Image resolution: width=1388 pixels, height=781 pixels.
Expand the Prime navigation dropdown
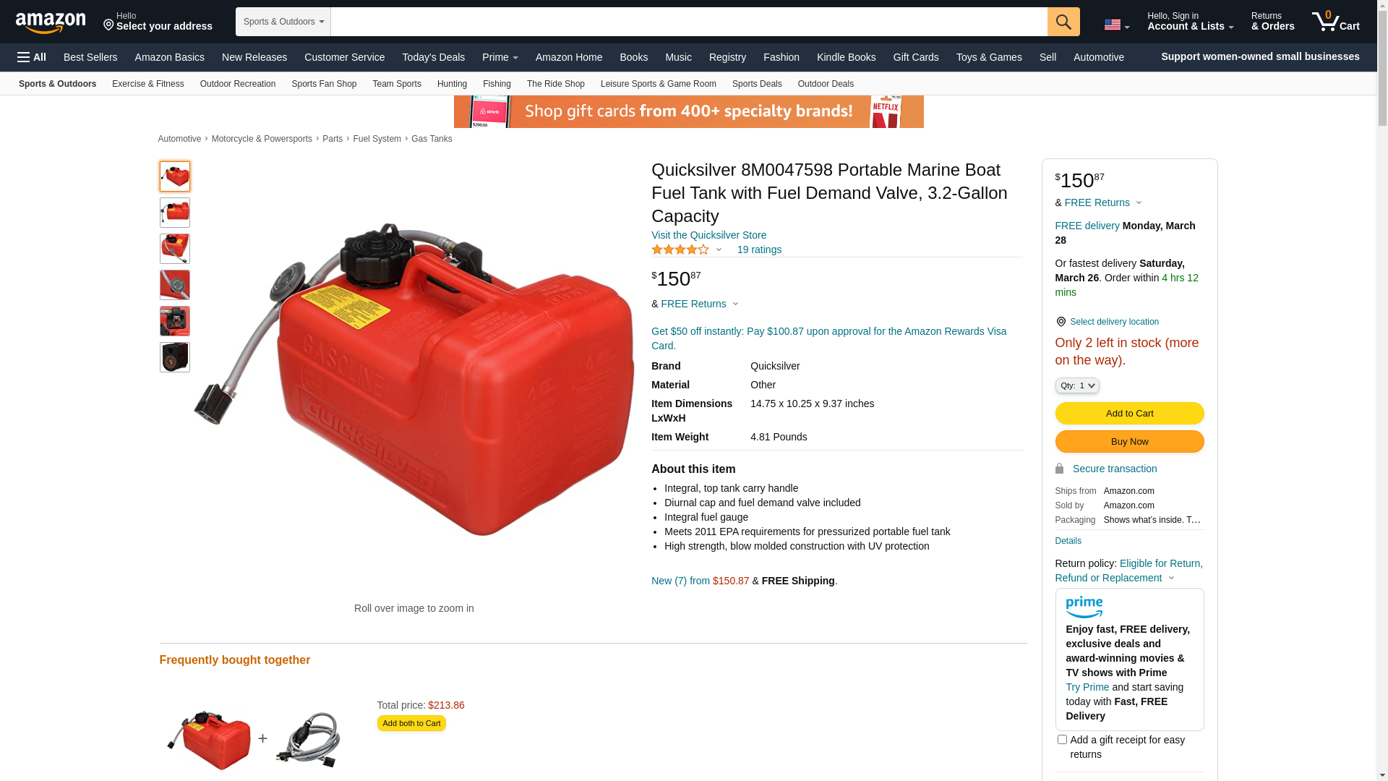500,57
